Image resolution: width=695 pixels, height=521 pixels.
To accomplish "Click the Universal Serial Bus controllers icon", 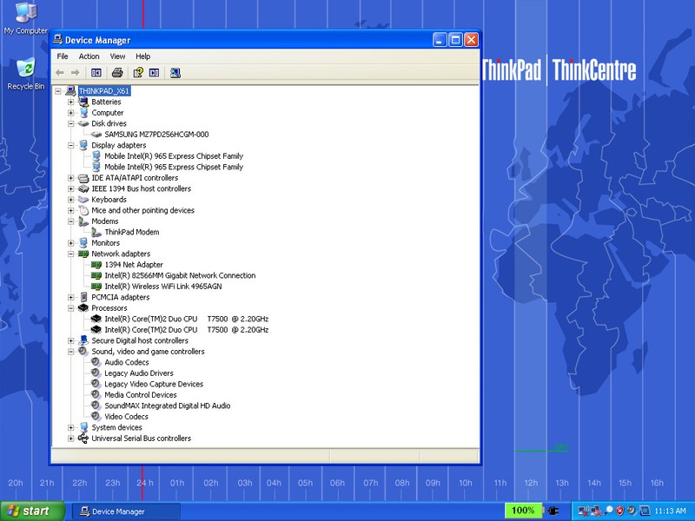I will 83,439.
